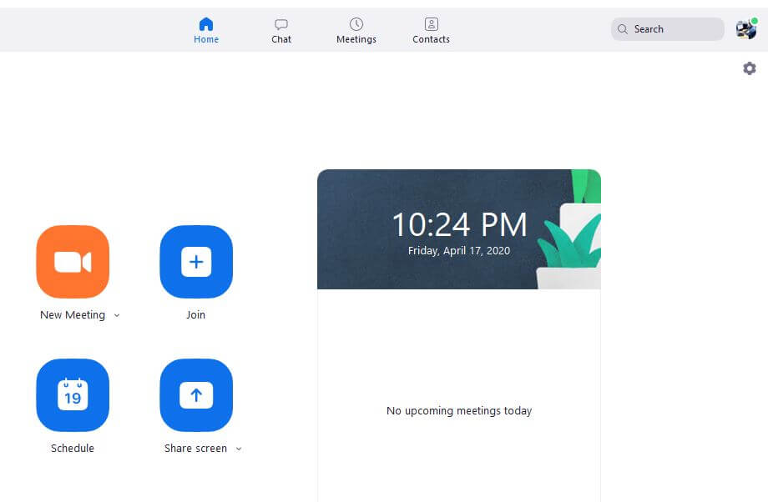Expand Share screen options chevron
The width and height of the screenshot is (768, 502).
[x=239, y=449]
